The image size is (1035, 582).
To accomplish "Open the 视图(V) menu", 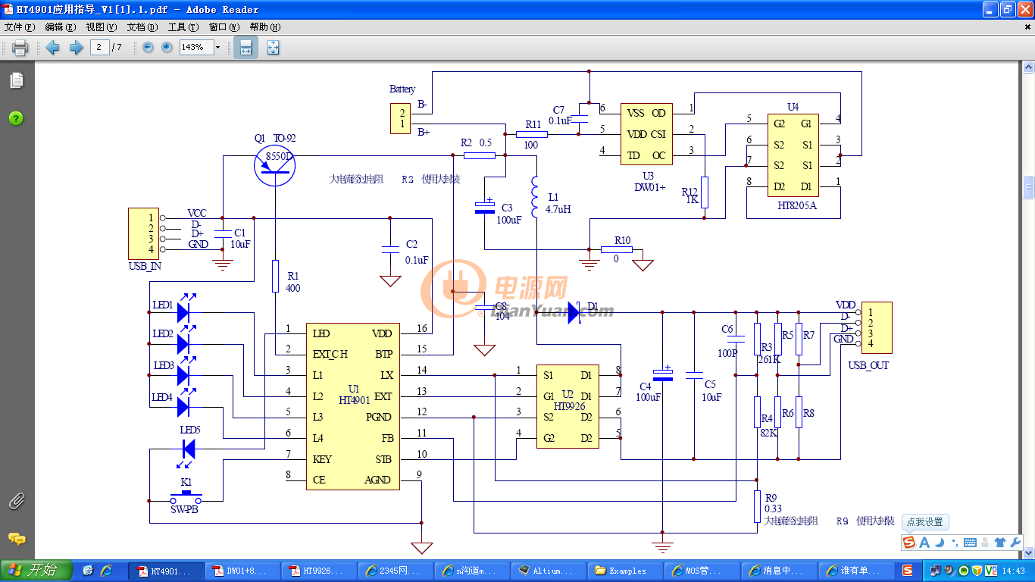I will pyautogui.click(x=101, y=27).
